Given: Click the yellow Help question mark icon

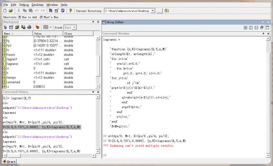Looking at the screenshot, I should click(x=70, y=11).
